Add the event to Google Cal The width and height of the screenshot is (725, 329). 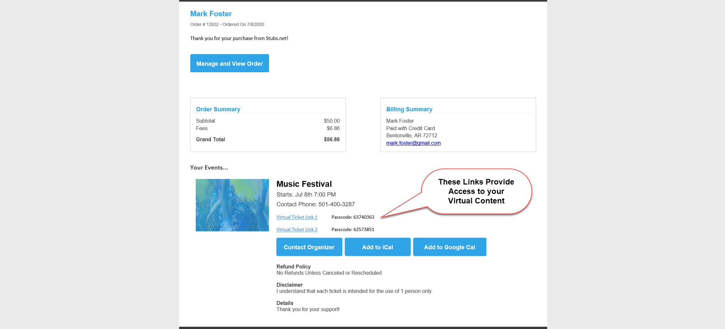pos(449,247)
